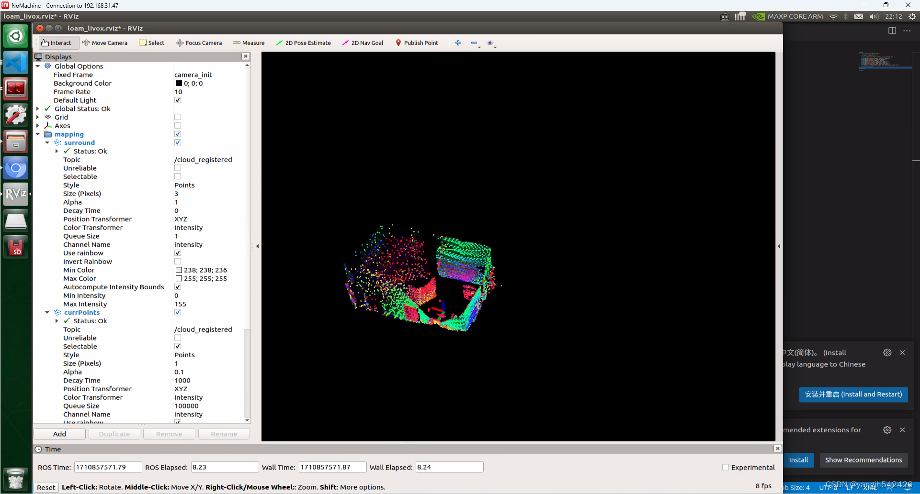The height and width of the screenshot is (494, 920).
Task: Open the Max Color 255;255;255 swatch
Action: (179, 279)
